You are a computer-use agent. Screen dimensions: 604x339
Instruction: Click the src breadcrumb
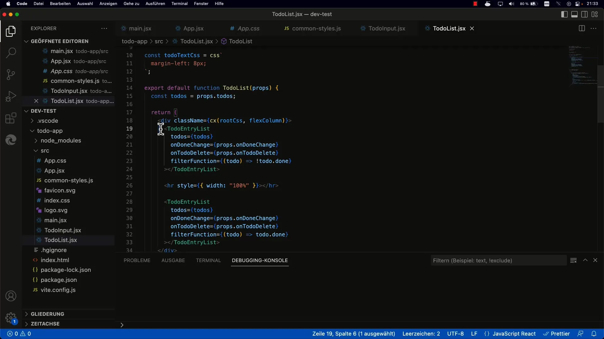point(159,41)
